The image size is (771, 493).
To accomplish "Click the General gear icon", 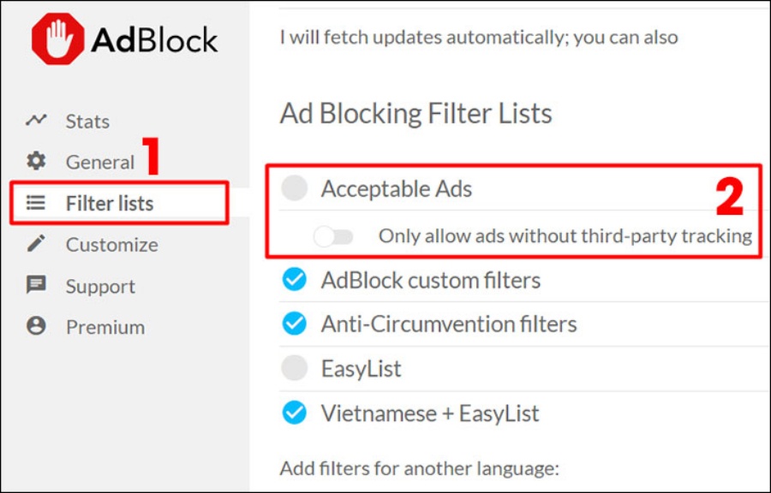I will tap(36, 161).
